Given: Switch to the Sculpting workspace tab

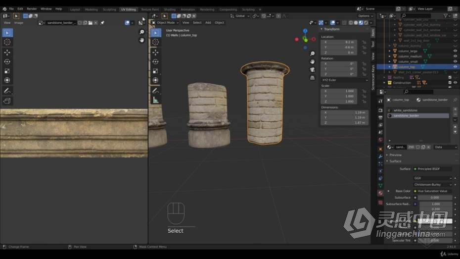Looking at the screenshot, I should tap(109, 9).
